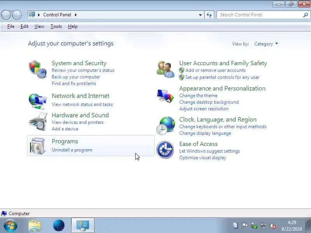
Task: Click Change keyboards or other input methods
Action: click(x=223, y=127)
